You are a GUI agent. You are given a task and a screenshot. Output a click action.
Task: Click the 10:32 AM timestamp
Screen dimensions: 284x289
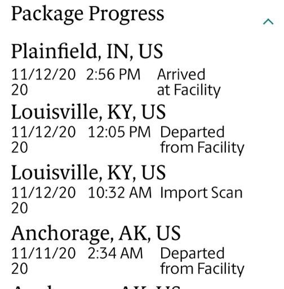[x=119, y=192]
